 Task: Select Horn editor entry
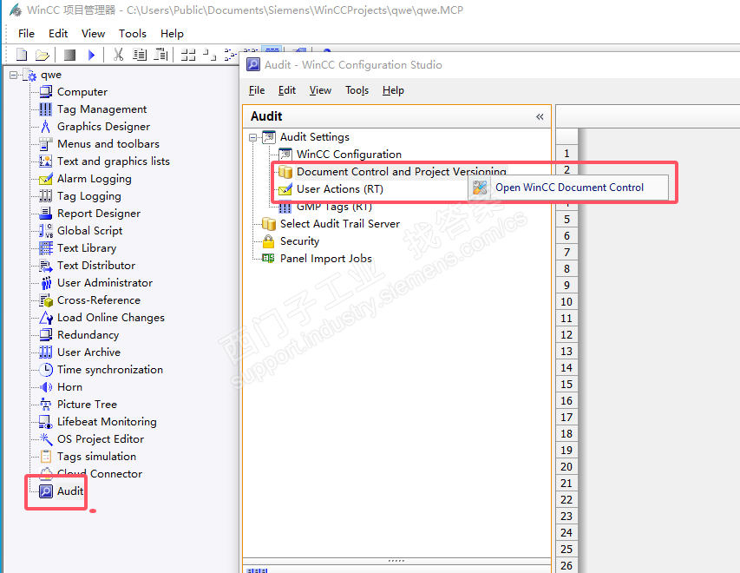coord(70,387)
